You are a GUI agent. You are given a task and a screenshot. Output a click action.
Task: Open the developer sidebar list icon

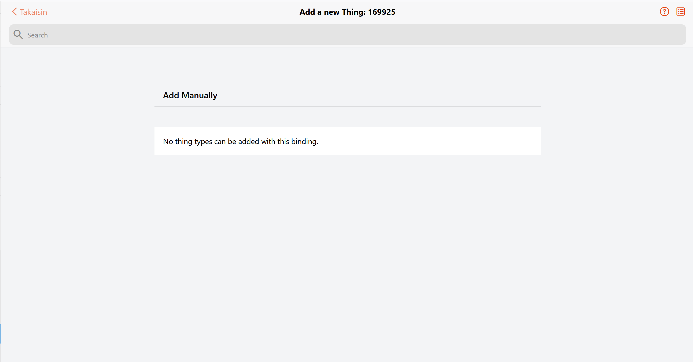coord(680,12)
